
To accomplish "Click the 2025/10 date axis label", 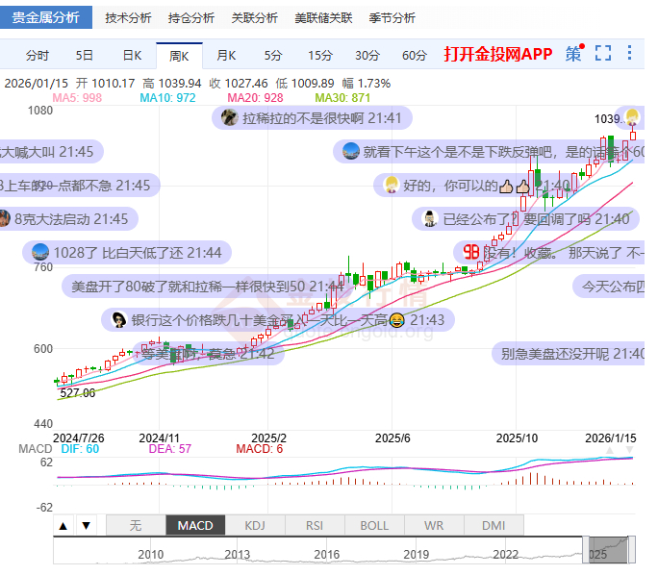I will [x=517, y=438].
